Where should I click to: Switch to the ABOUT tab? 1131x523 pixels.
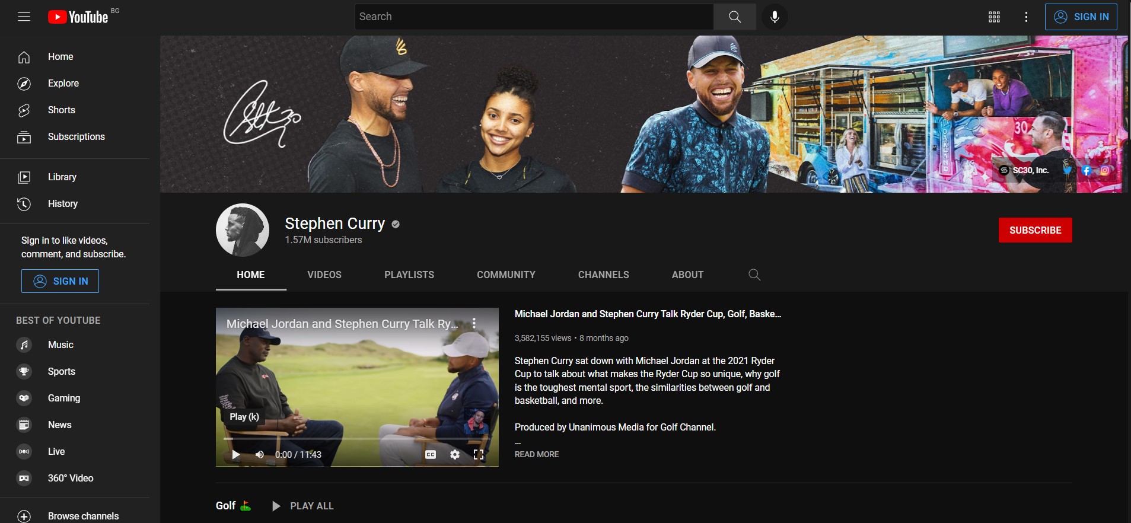[x=687, y=275]
